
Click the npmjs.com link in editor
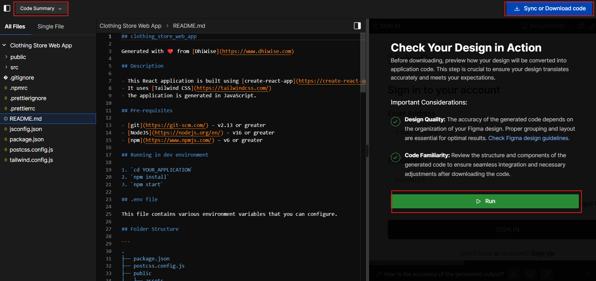coord(179,140)
